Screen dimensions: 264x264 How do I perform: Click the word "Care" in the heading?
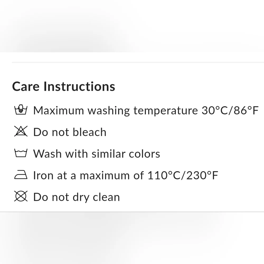point(26,87)
